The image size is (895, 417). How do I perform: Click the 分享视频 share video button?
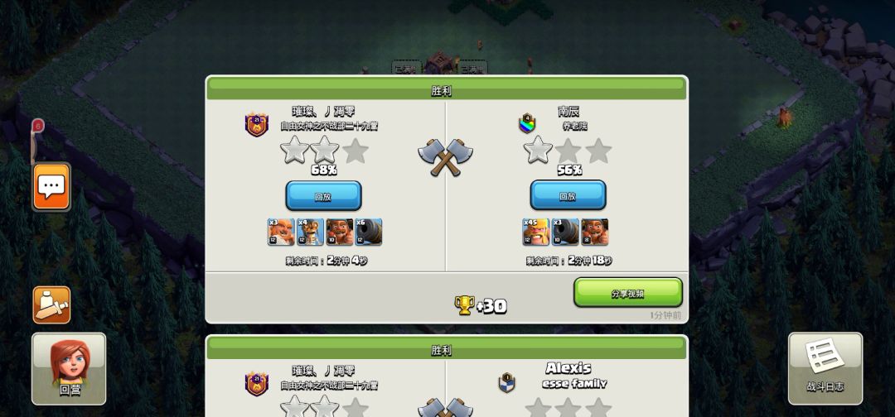[628, 293]
